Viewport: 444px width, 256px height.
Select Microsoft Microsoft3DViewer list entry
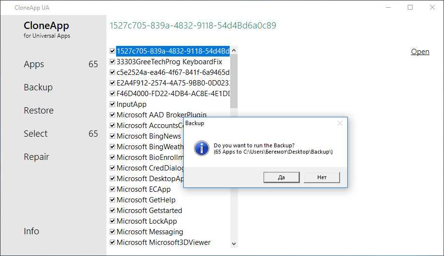(163, 242)
